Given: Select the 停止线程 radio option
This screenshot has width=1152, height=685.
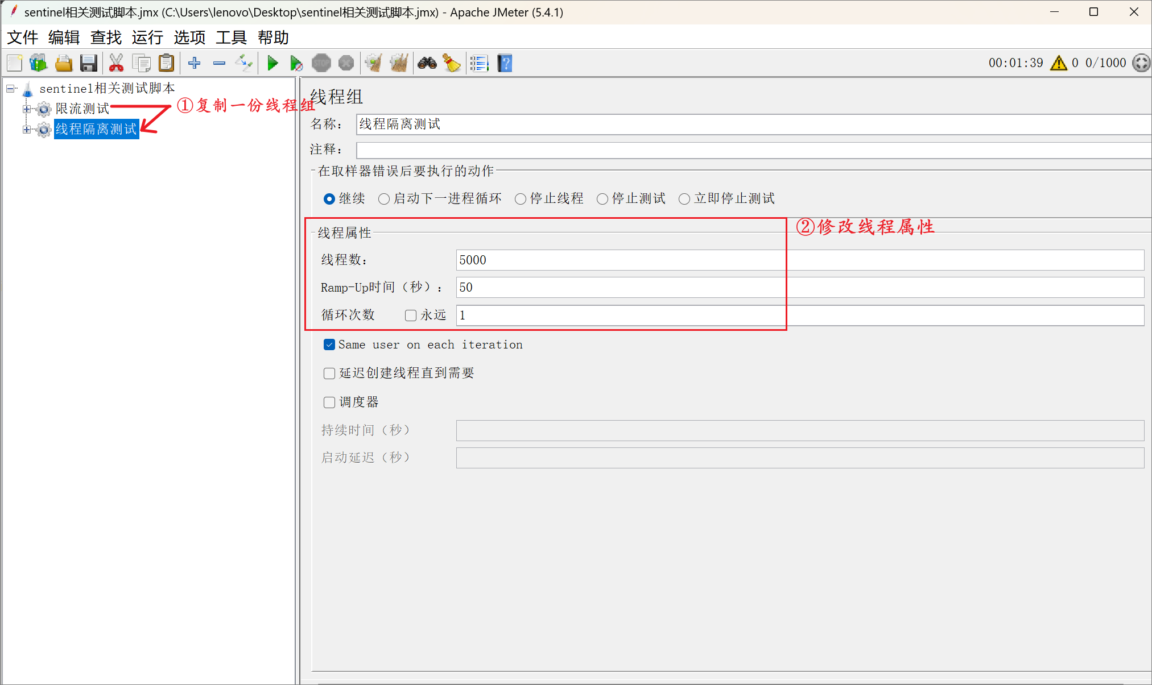Looking at the screenshot, I should coord(521,199).
